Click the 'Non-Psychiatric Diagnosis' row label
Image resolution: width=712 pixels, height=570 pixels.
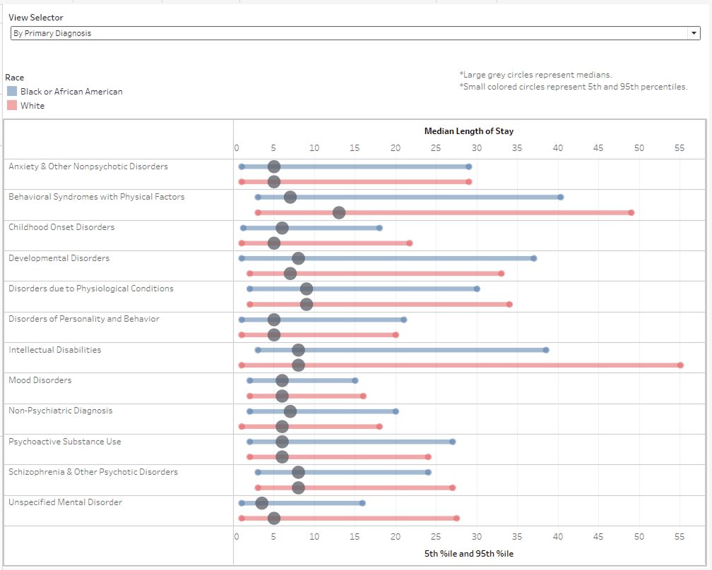pyautogui.click(x=61, y=411)
